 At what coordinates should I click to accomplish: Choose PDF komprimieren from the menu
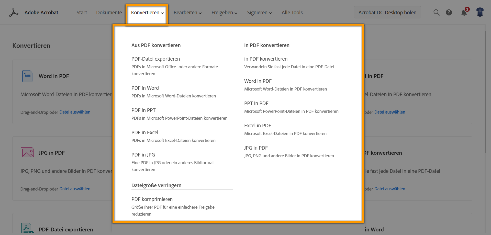152,199
